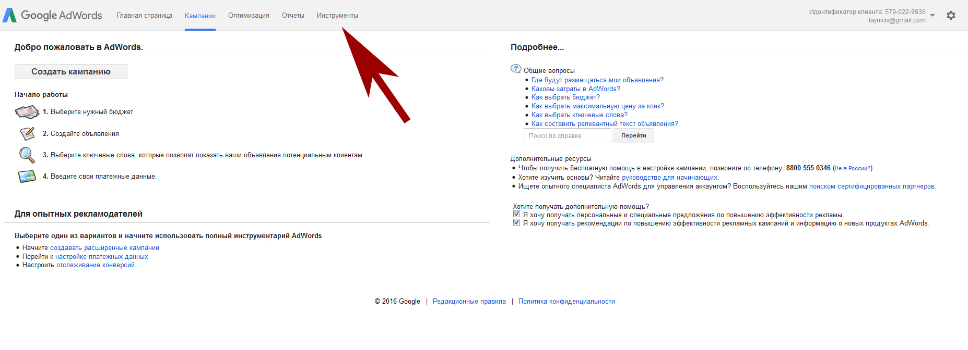Switch to the Оптимизация tab

pyautogui.click(x=249, y=16)
